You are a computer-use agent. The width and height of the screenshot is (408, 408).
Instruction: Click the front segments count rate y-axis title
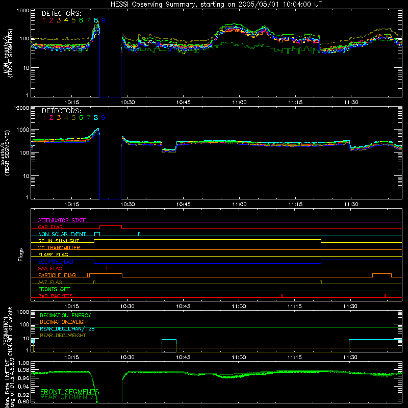[x=8, y=53]
